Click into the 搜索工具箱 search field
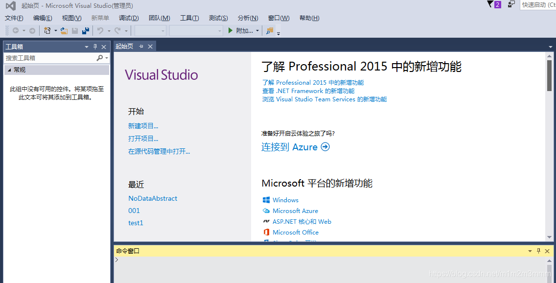The image size is (556, 283). (x=49, y=58)
